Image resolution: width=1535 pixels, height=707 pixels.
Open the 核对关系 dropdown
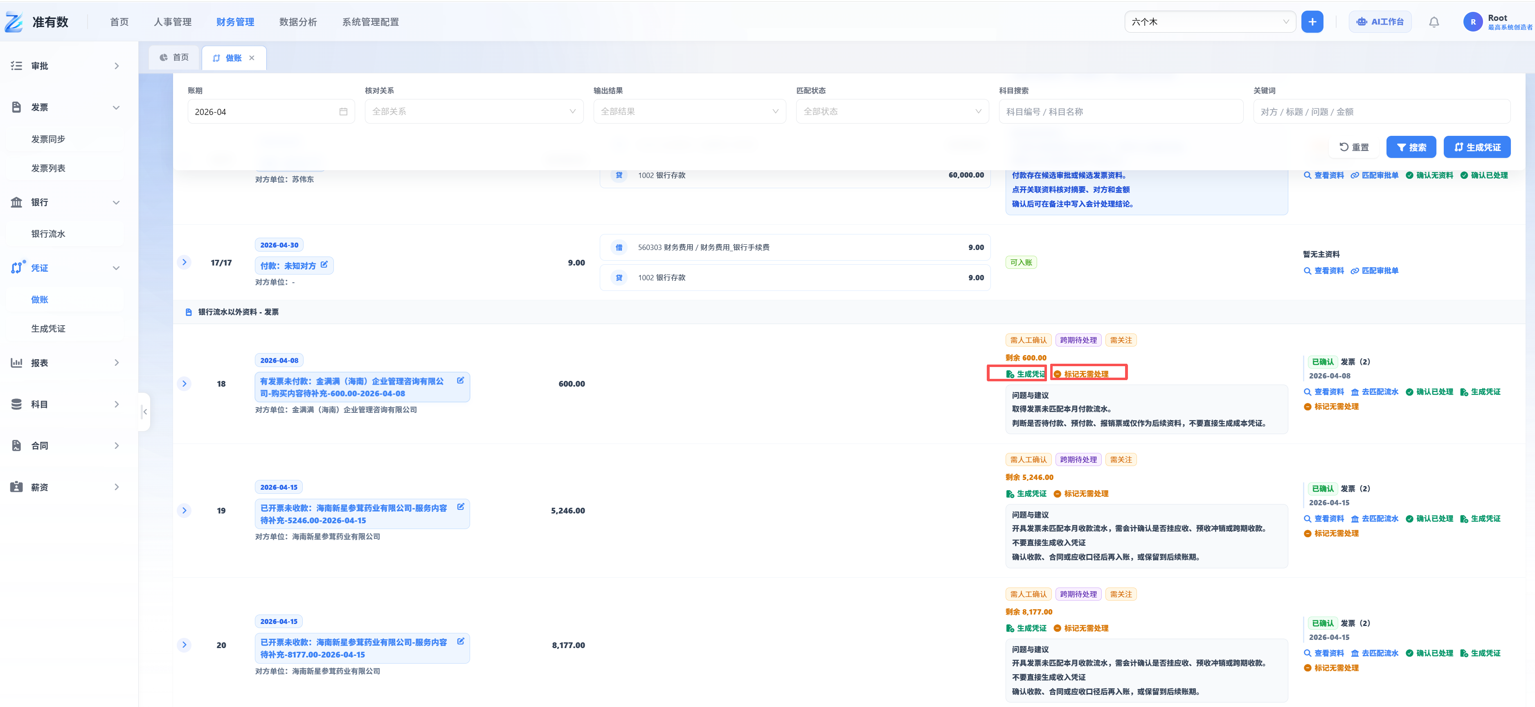tap(474, 111)
